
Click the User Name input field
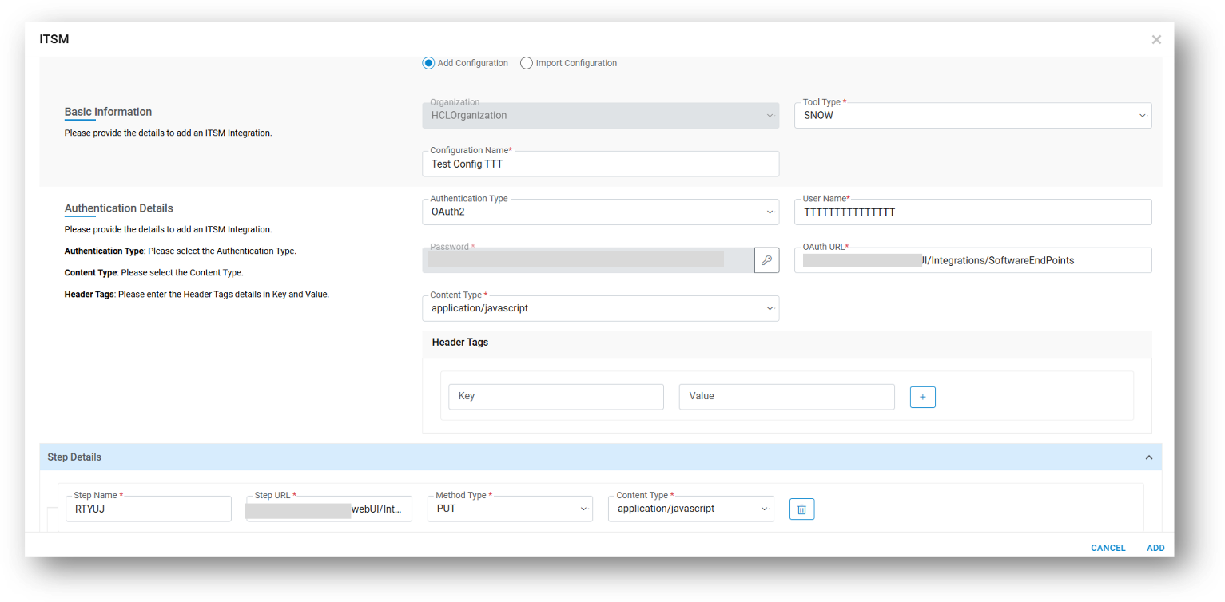(x=972, y=212)
